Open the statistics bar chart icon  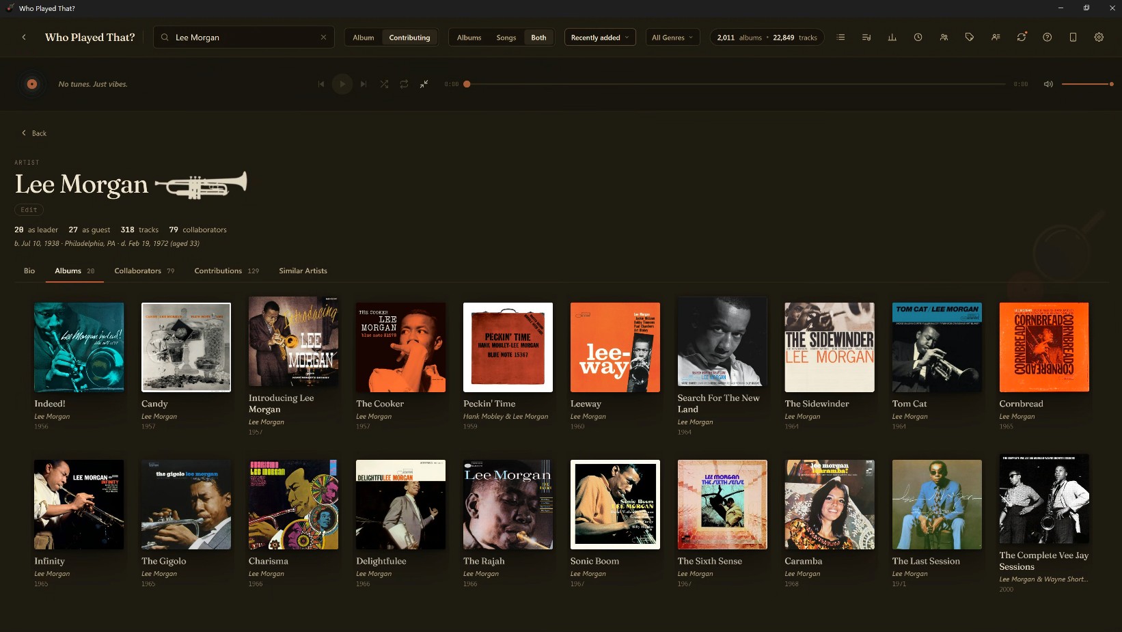click(x=892, y=37)
